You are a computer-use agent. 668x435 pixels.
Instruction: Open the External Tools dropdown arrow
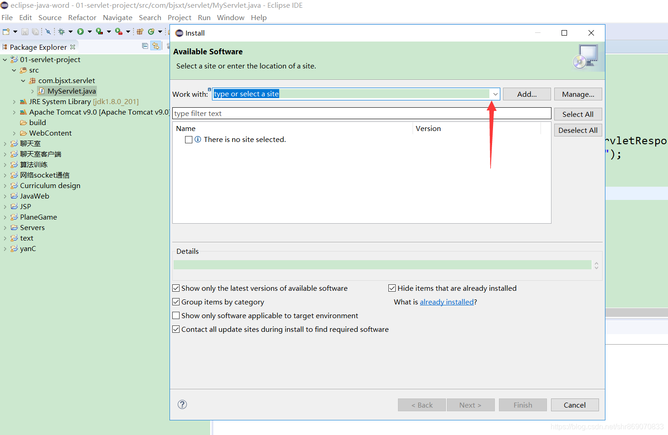[128, 31]
